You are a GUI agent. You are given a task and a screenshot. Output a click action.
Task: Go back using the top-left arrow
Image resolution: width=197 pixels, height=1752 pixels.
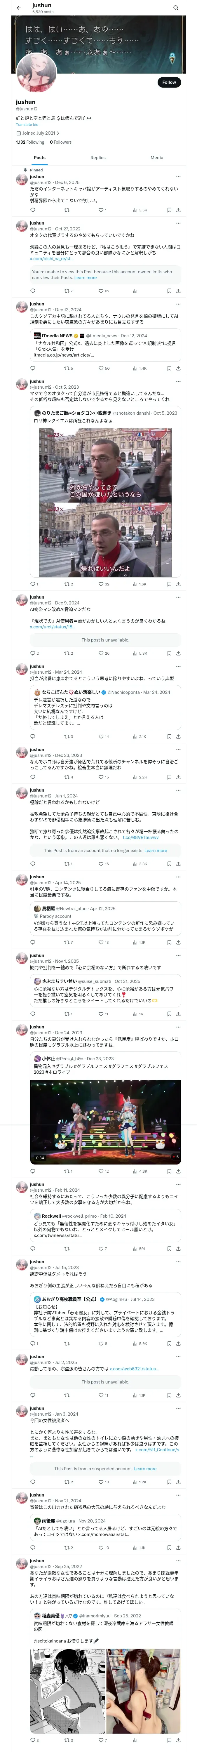tap(19, 8)
